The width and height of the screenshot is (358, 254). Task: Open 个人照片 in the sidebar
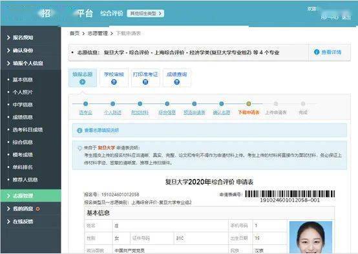pyautogui.click(x=23, y=92)
